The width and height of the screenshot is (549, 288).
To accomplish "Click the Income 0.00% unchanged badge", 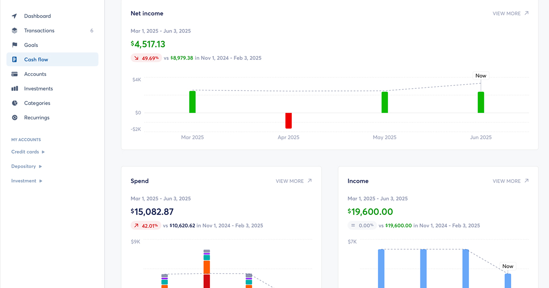I will (x=362, y=225).
